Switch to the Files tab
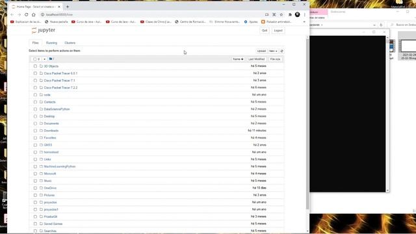 pos(35,43)
